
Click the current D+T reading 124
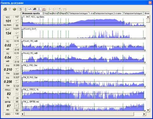coord(8,33)
